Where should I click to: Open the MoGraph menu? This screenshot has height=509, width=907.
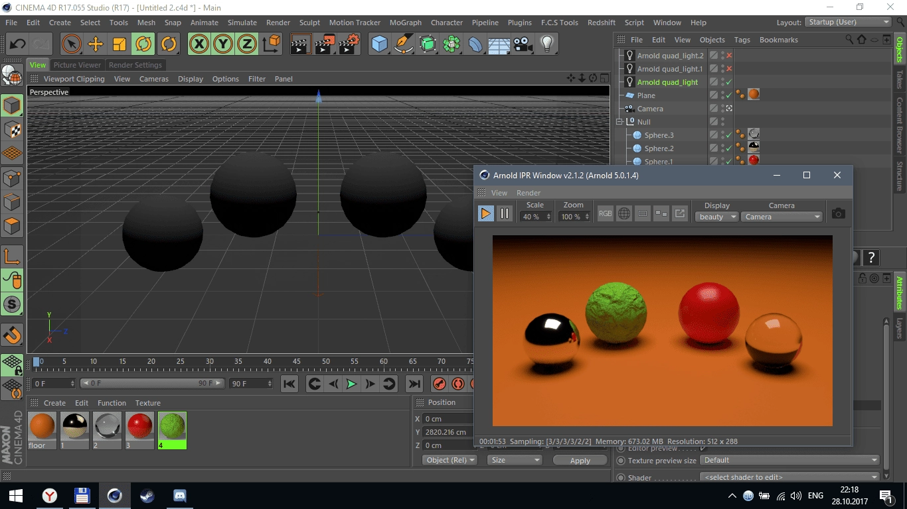(x=406, y=23)
